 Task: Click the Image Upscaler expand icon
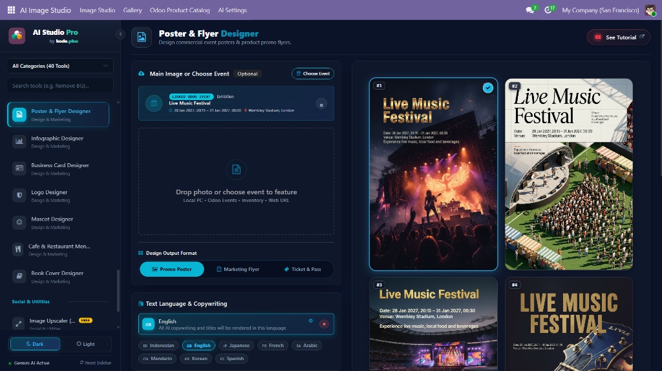[x=19, y=324]
